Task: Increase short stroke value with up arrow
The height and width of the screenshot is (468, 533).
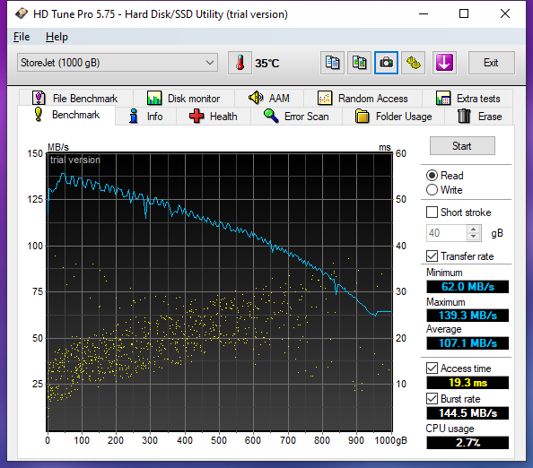Action: [x=473, y=229]
